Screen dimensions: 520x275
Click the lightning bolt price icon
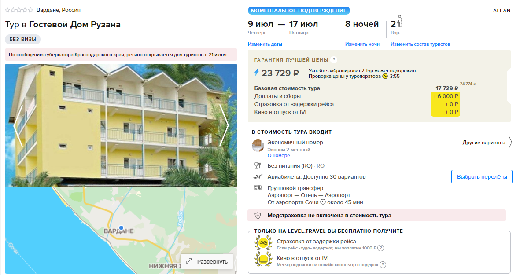click(x=256, y=72)
